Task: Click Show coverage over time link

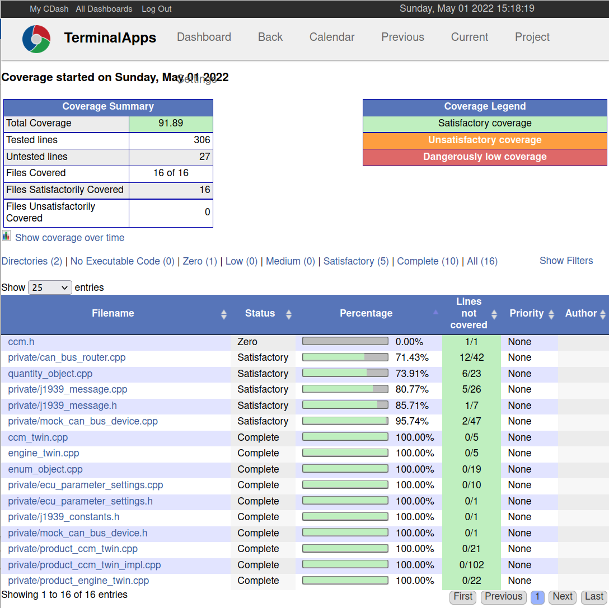Action: 69,238
